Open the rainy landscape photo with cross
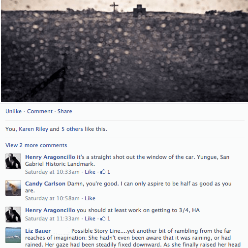The image size is (248, 248). [x=124, y=51]
